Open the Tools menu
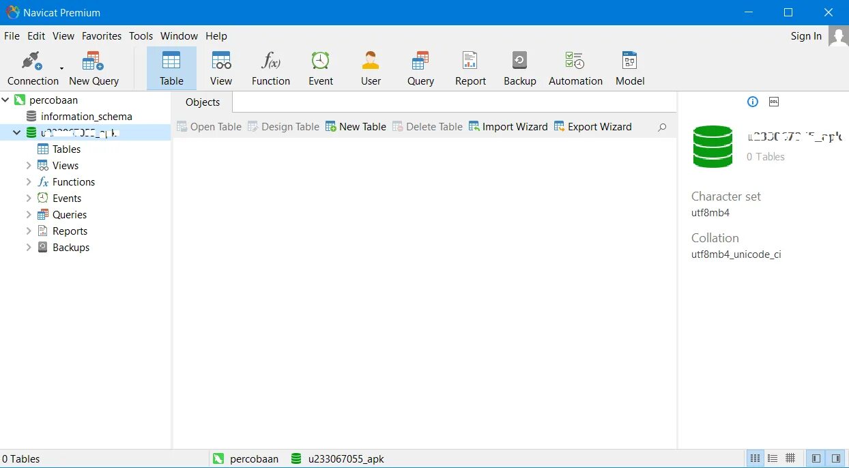 pyautogui.click(x=141, y=36)
